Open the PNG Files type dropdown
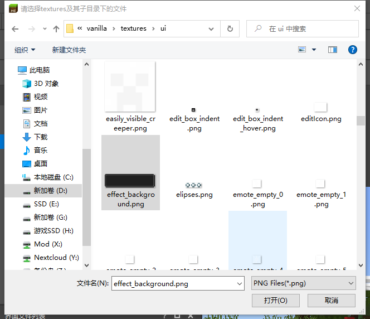 [303, 283]
